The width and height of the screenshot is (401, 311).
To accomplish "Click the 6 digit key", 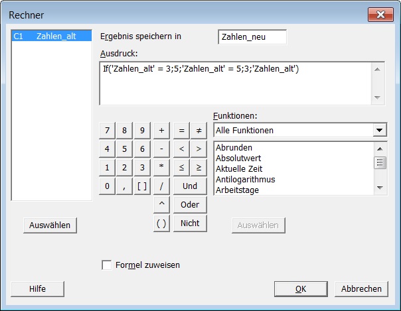I will (142, 149).
